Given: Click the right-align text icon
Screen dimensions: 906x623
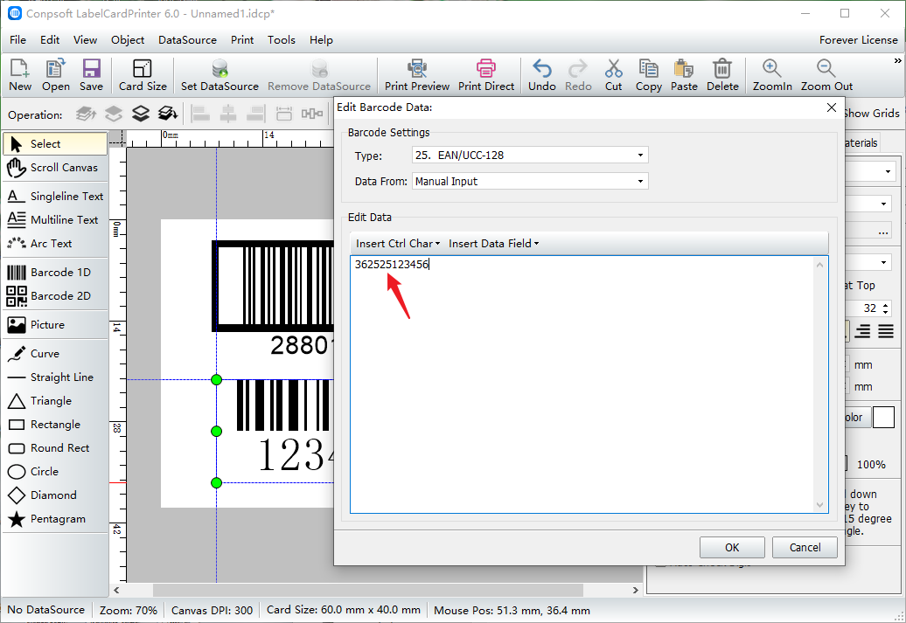Looking at the screenshot, I should pos(862,331).
